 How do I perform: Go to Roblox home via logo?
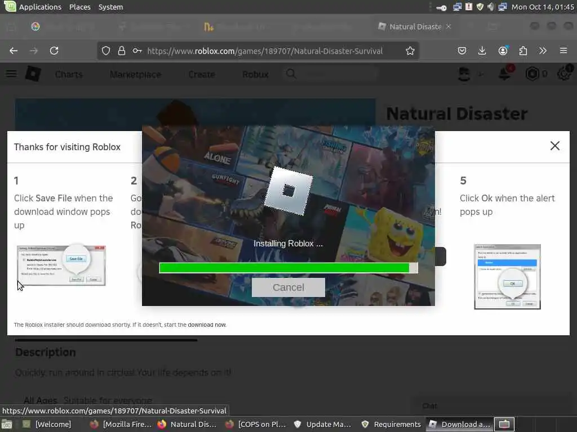[33, 74]
